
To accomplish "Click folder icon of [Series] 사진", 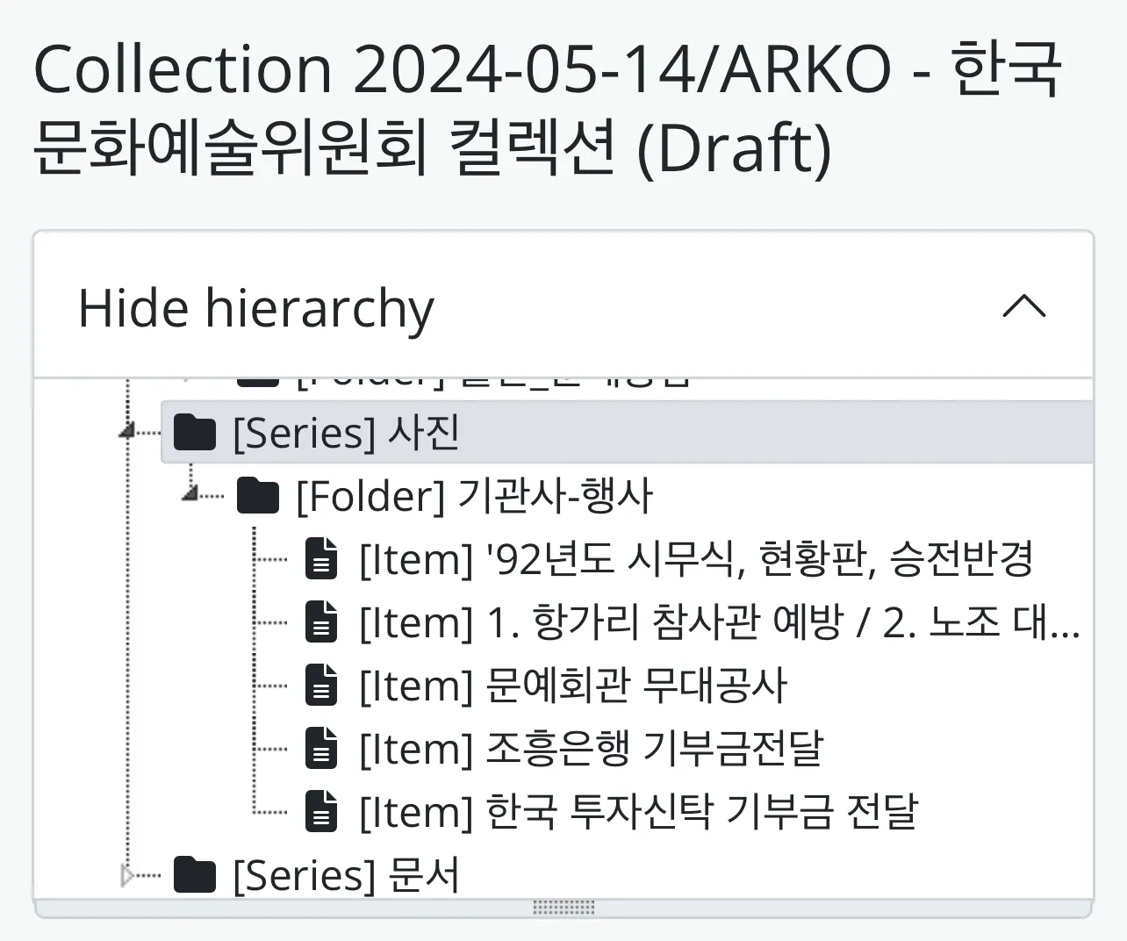I will pyautogui.click(x=195, y=433).
